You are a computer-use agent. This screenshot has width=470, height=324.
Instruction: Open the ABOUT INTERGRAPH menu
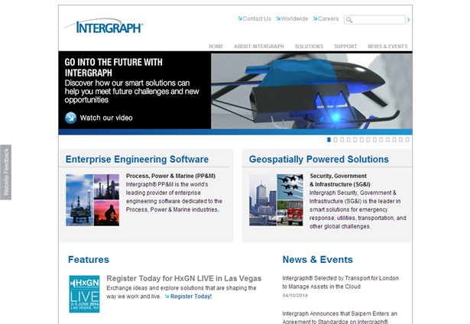click(x=258, y=47)
